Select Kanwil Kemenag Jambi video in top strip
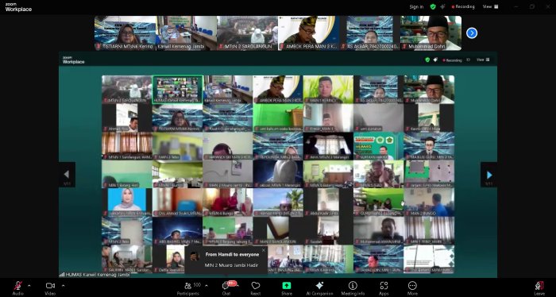556x297 pixels. pos(186,33)
